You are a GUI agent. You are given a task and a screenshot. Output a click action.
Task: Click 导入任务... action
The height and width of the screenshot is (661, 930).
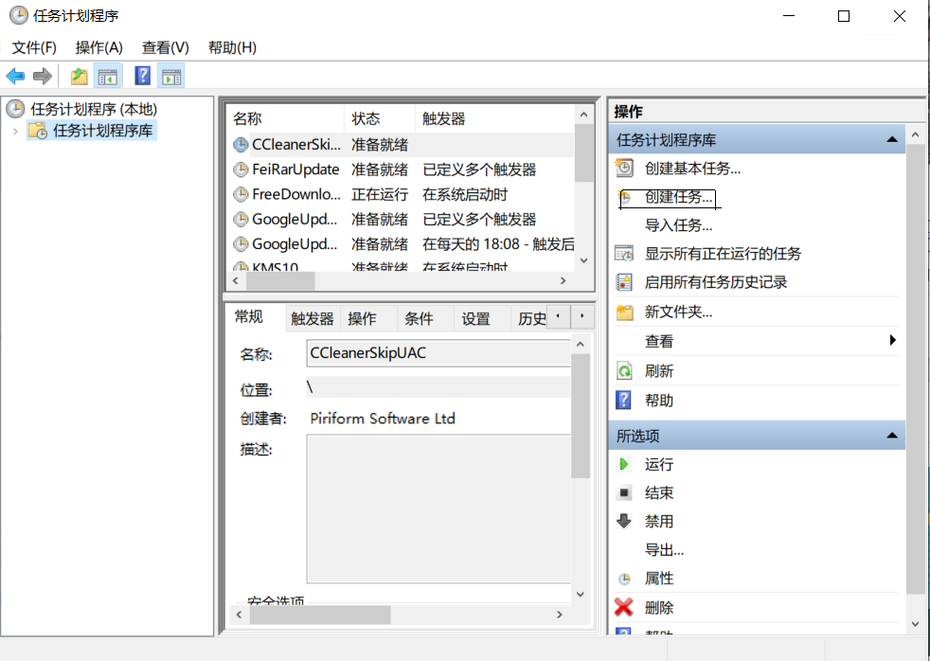[678, 225]
